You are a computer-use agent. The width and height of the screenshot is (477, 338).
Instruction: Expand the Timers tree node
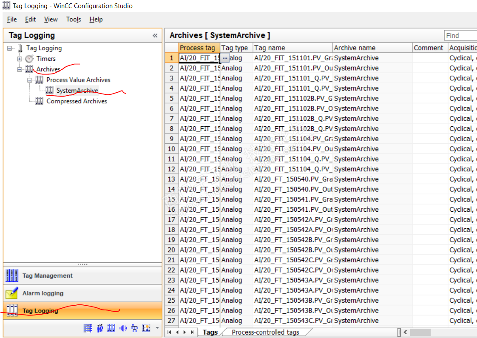click(x=20, y=59)
